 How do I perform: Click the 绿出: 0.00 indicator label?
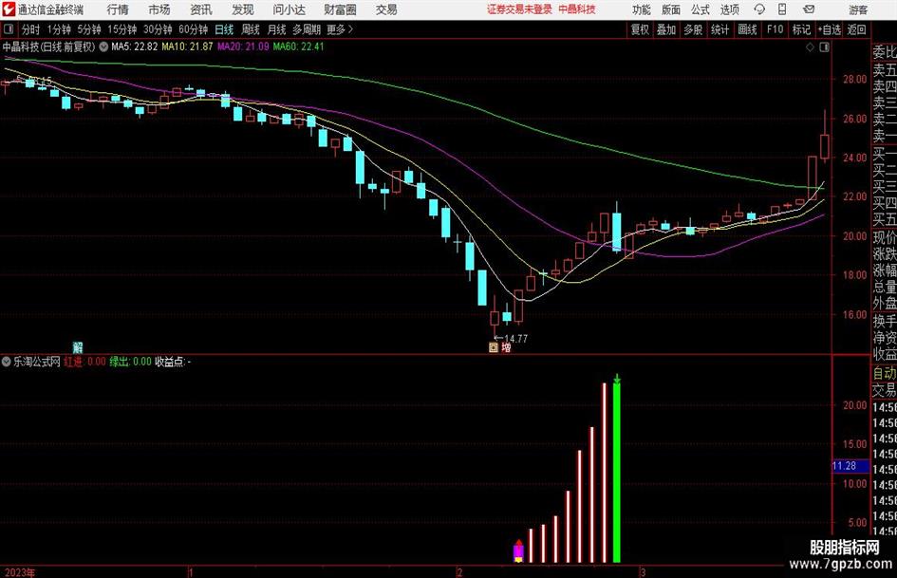[130, 362]
